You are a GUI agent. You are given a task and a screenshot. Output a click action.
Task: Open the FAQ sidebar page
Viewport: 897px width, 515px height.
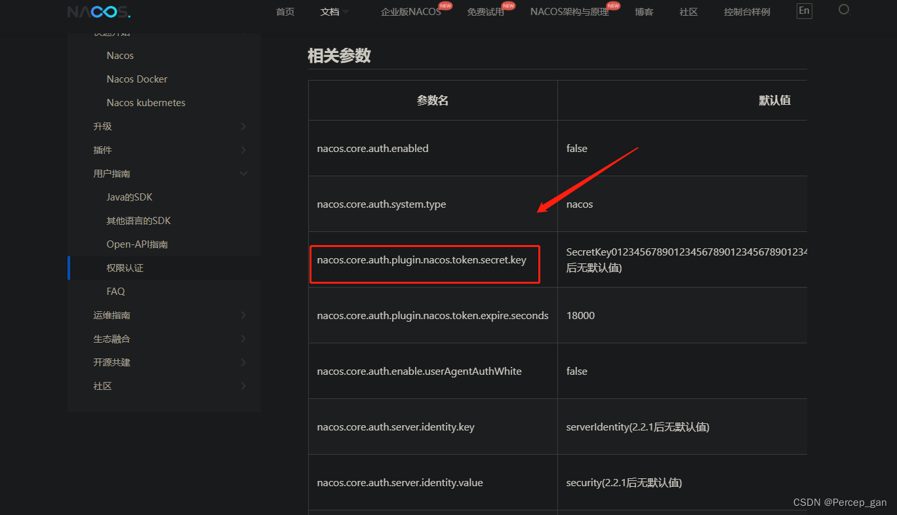[x=115, y=292]
